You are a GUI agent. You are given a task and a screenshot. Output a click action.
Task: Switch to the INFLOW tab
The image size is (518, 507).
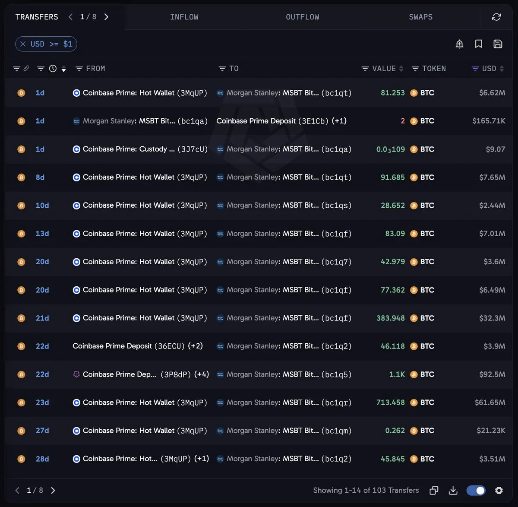pos(184,17)
